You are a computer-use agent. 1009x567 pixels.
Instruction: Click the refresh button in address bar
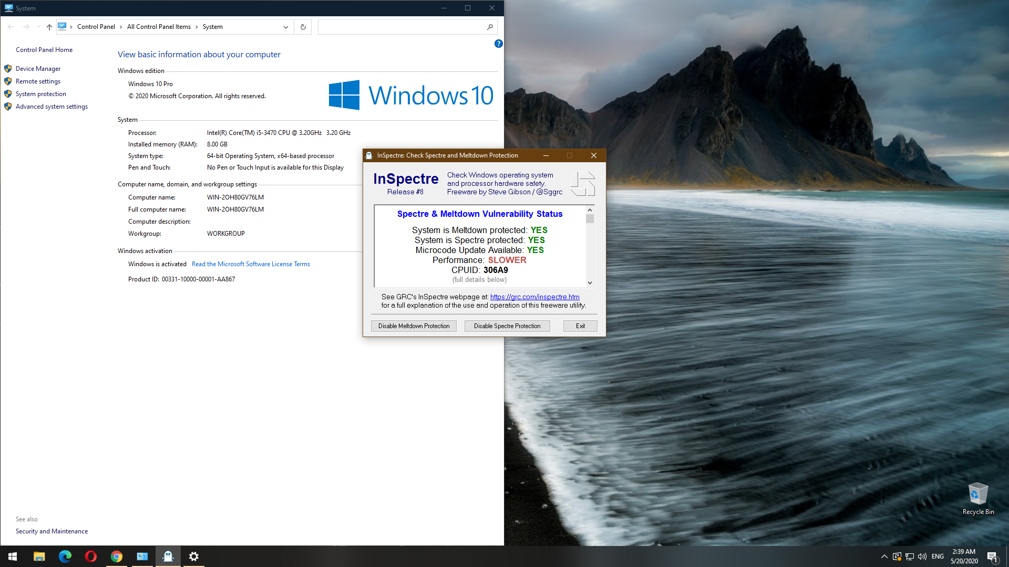[x=303, y=27]
